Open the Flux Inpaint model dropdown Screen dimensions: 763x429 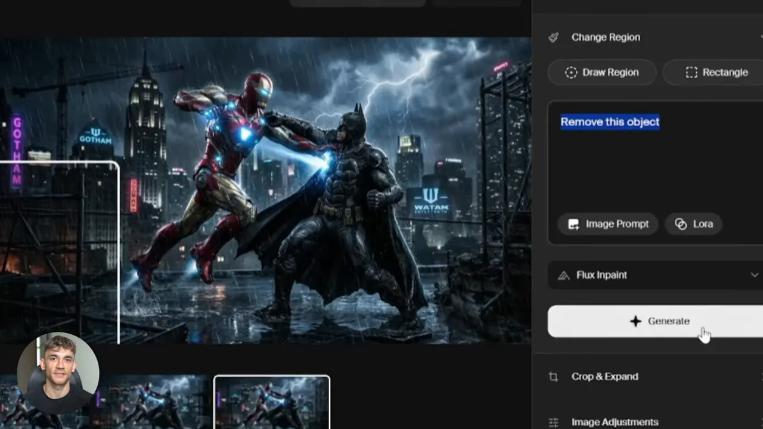coord(655,275)
